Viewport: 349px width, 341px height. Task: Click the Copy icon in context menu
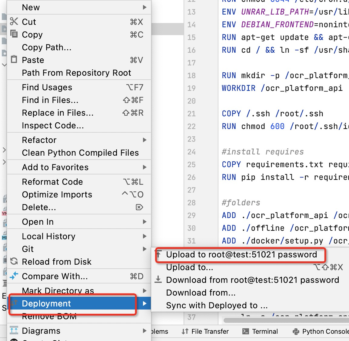point(14,34)
